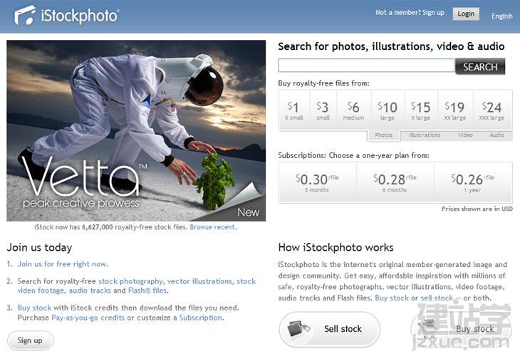
Task: Open the safe link in description
Action: click(285, 287)
